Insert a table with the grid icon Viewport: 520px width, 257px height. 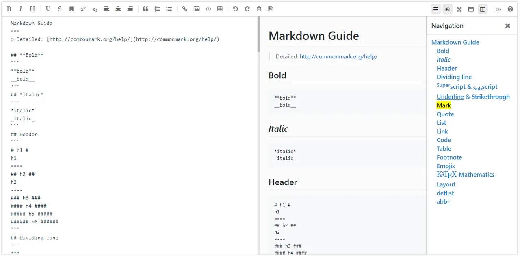click(220, 9)
